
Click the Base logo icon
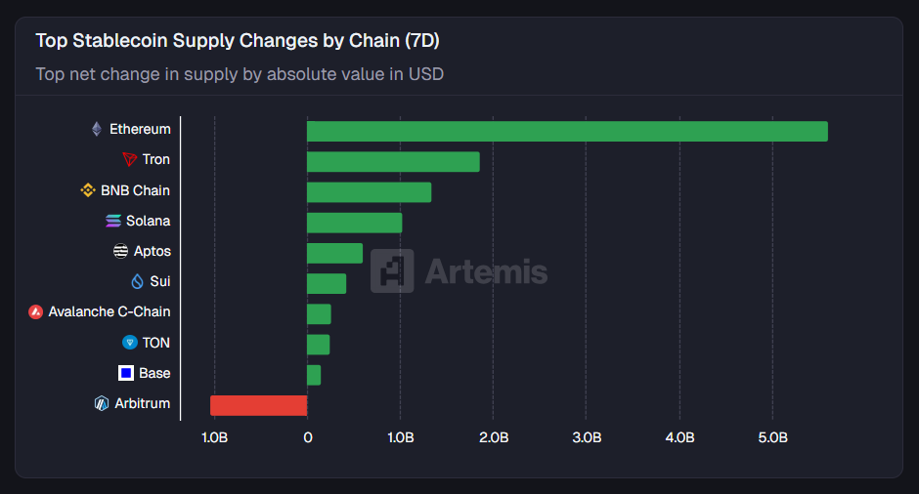point(126,373)
